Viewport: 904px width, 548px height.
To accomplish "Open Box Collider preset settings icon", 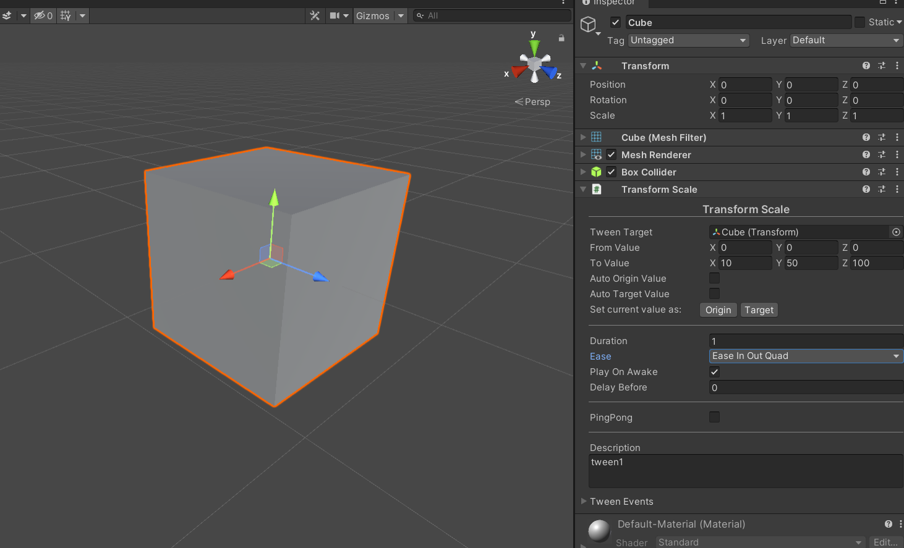I will click(x=882, y=172).
